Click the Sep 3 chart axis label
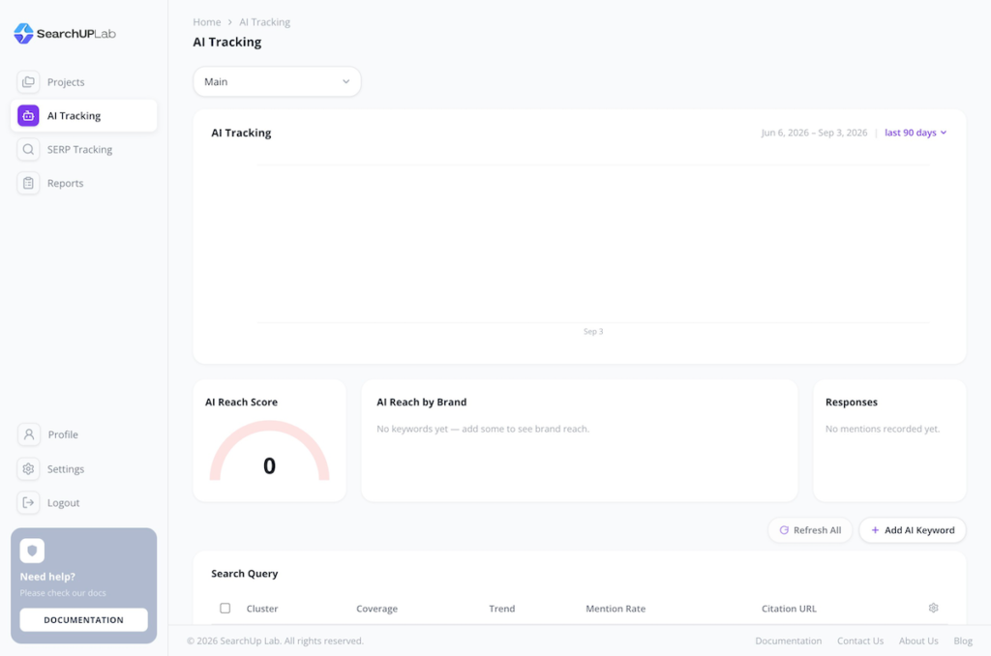Viewport: 991px width, 656px height. coord(593,331)
